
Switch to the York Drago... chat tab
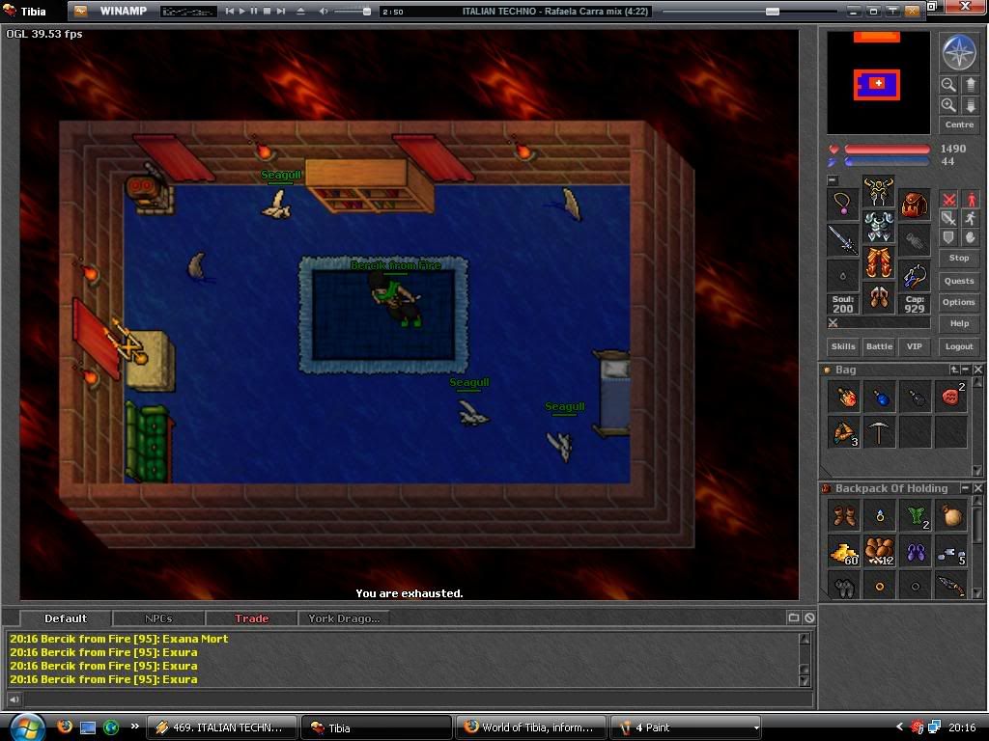coord(344,618)
